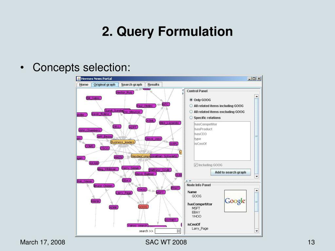
Task: Select the Bruce_Chizen node
Action: click(x=104, y=186)
